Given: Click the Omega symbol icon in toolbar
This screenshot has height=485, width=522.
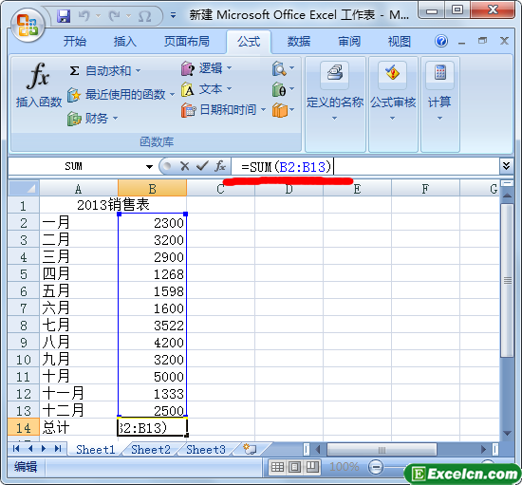Looking at the screenshot, I should [145, 16].
